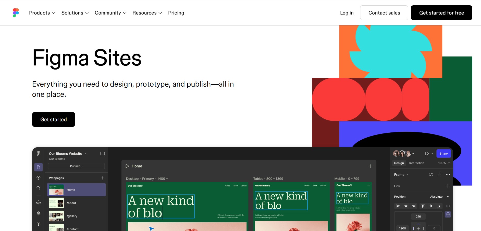Click the position field showing 216
The height and width of the screenshot is (231, 481).
[418, 216]
